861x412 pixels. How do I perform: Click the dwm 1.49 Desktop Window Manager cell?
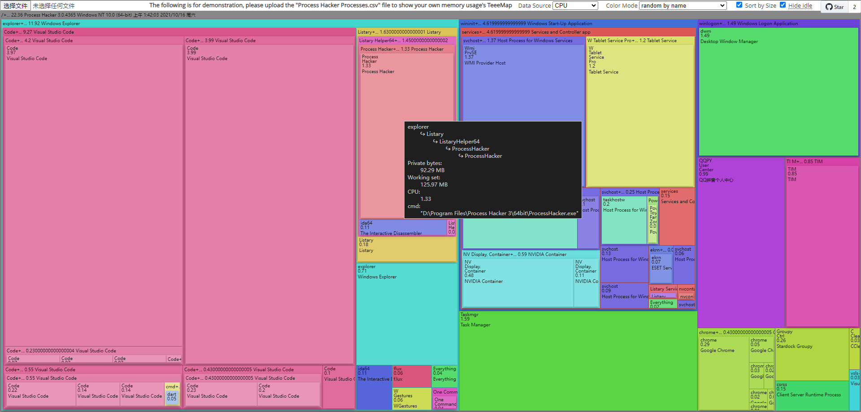pos(778,91)
